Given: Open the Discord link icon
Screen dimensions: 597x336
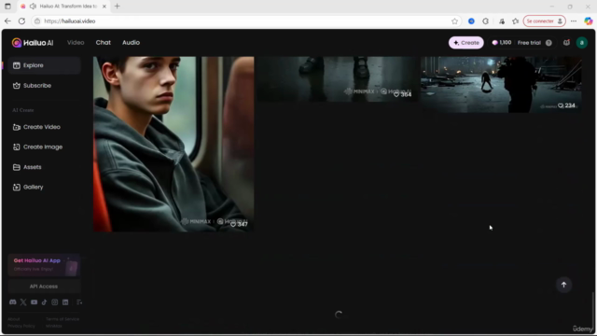Looking at the screenshot, I should pyautogui.click(x=12, y=302).
